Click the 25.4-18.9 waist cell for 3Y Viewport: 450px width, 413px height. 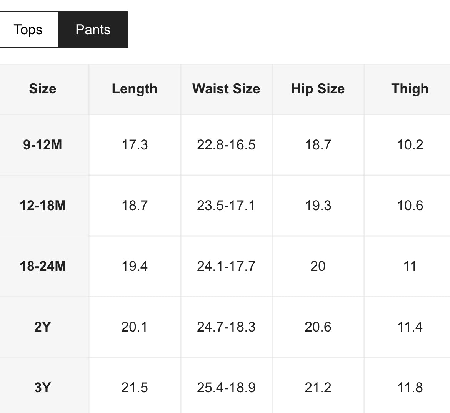226,387
